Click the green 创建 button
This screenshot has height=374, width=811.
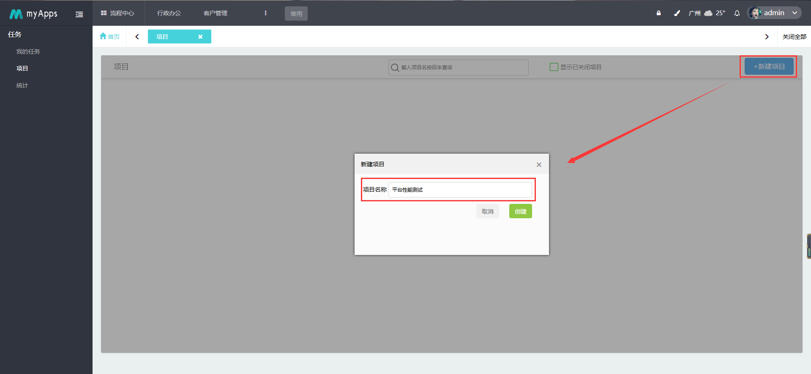point(521,211)
